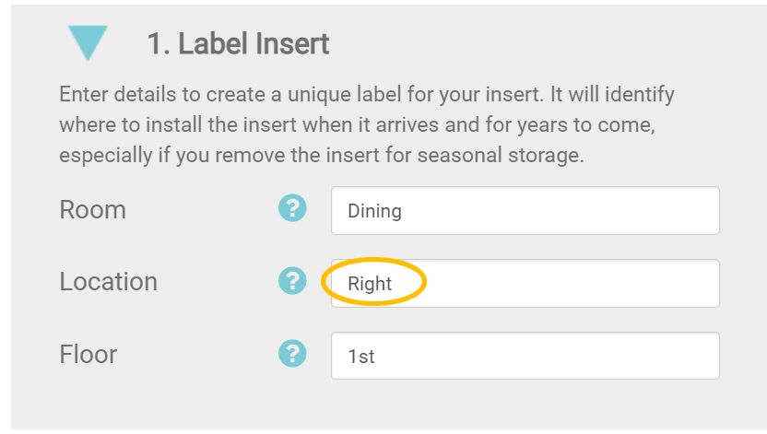Click the "where to install the insert" line

367,124
